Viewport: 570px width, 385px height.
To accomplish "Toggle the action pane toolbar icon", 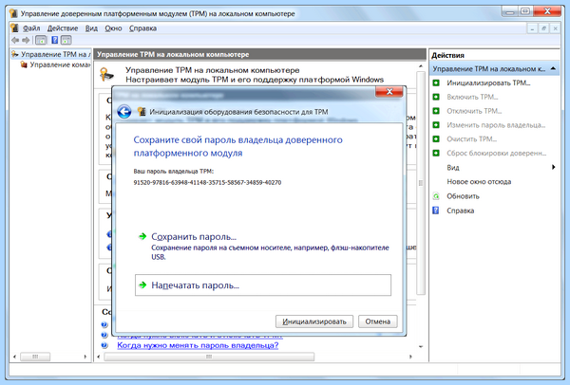I will click(66, 40).
